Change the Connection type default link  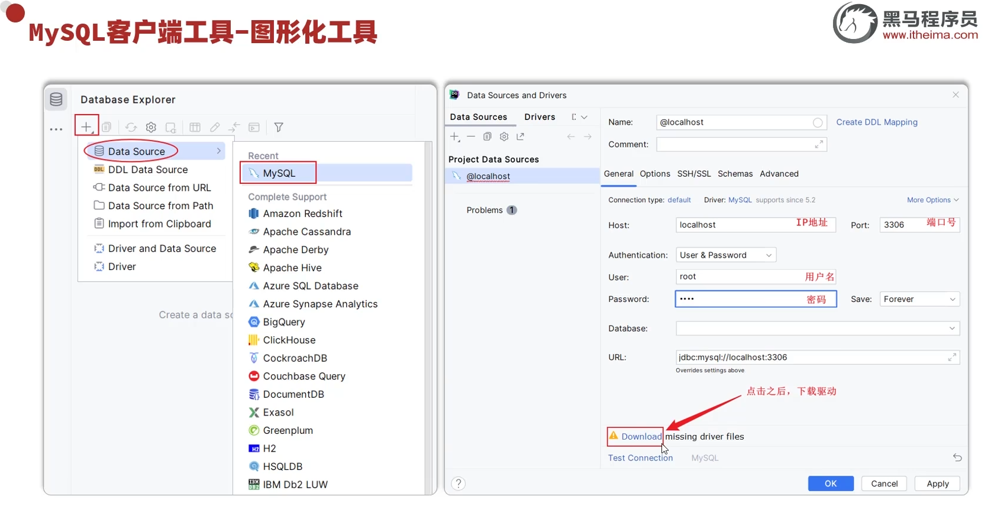click(x=679, y=200)
